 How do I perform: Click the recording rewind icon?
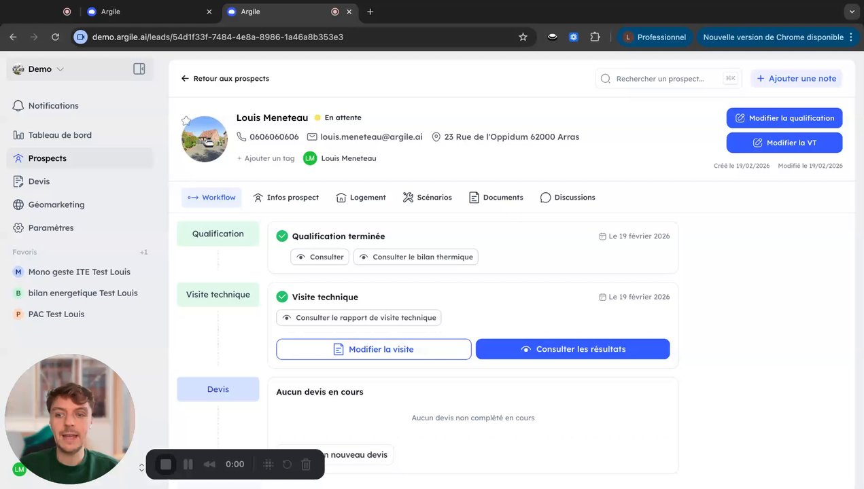pyautogui.click(x=209, y=465)
